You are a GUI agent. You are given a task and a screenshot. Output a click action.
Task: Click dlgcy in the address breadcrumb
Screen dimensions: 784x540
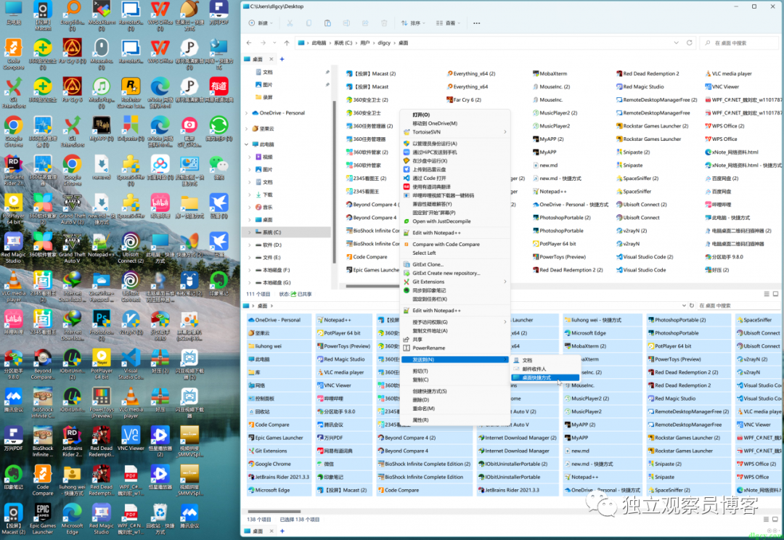tap(384, 43)
